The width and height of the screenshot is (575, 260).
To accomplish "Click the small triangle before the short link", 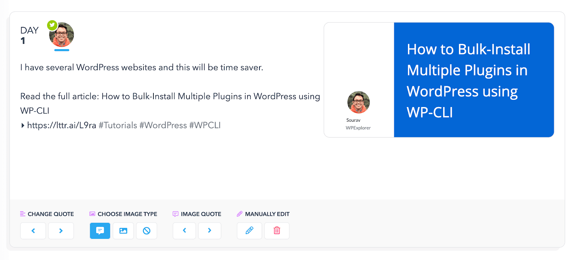I will 23,125.
